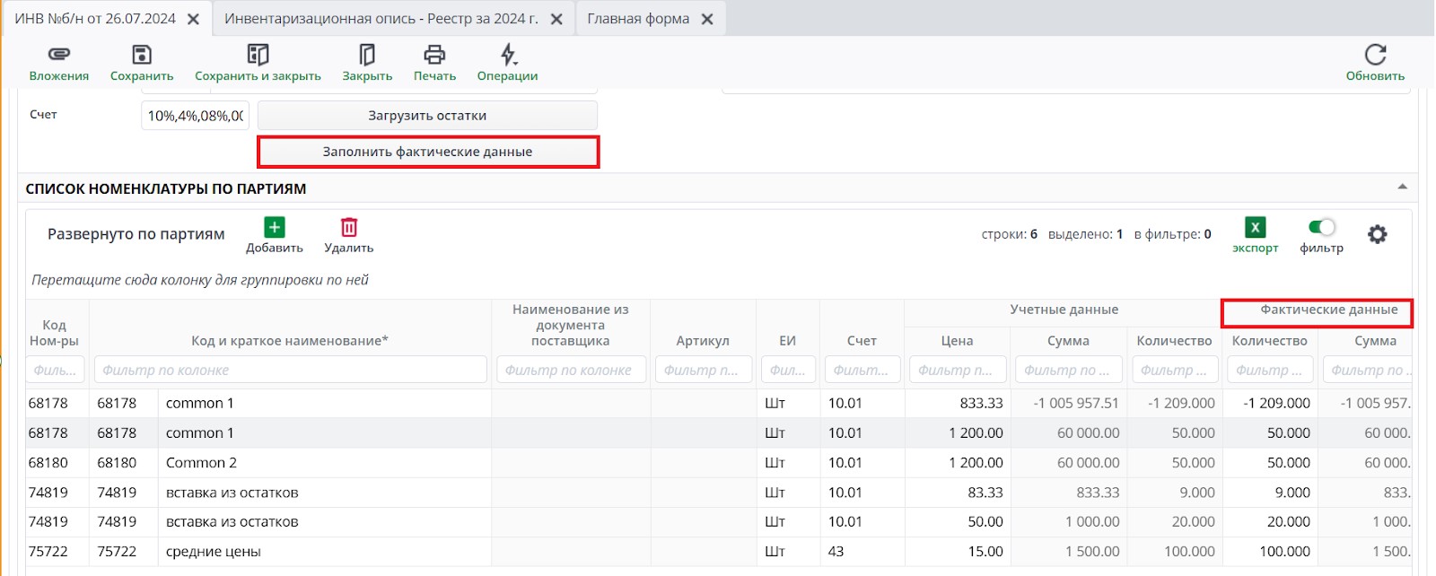The width and height of the screenshot is (1436, 576).
Task: Open table settings gear icon
Action: (1377, 235)
